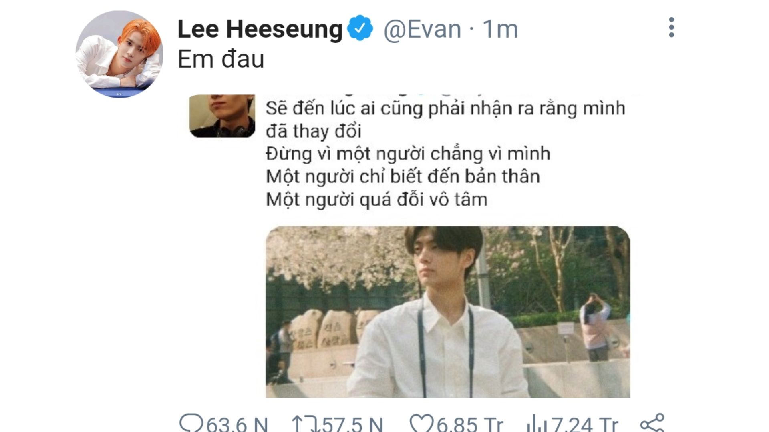Click the line "Một người quá đỗi vô tâm"
Image resolution: width=769 pixels, height=432 pixels.
(x=376, y=200)
